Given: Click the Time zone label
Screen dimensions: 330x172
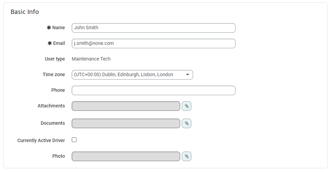Looking at the screenshot, I should coord(54,74).
